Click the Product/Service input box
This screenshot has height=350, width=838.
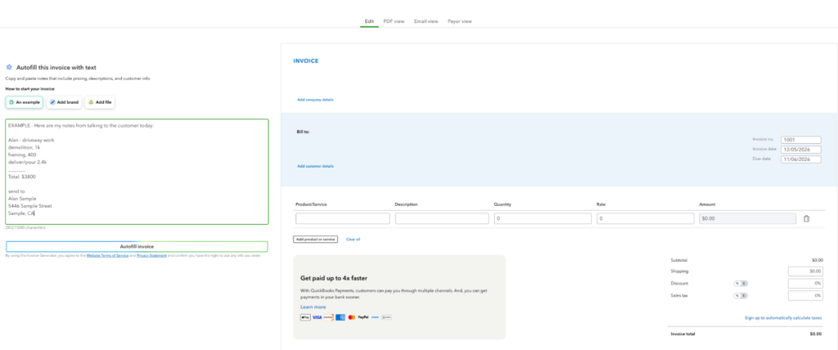click(x=343, y=218)
